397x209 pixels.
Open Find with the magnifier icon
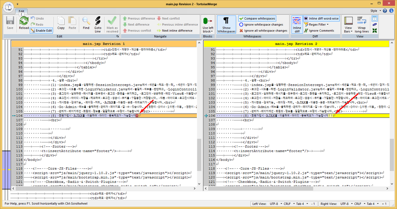[x=86, y=21]
